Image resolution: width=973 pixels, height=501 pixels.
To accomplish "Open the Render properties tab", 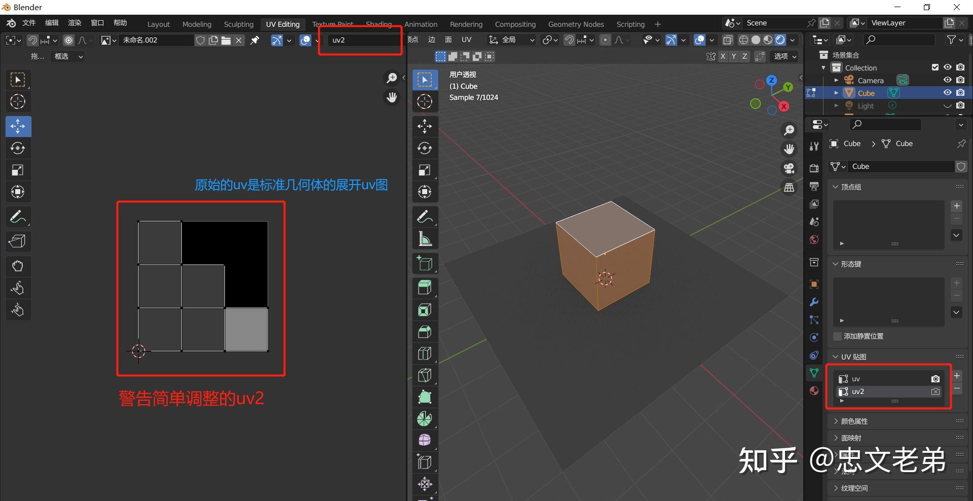I will 813,168.
